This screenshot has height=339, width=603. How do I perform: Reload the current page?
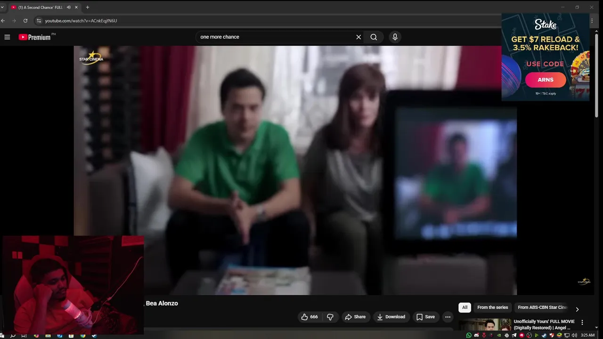[25, 21]
